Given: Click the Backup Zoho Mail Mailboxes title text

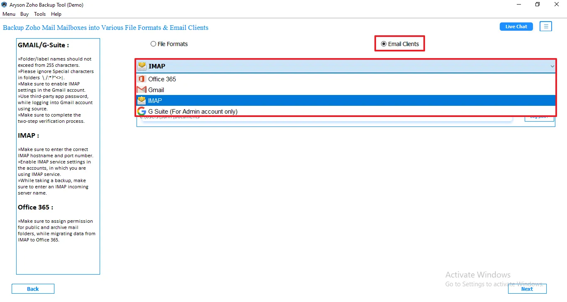Looking at the screenshot, I should click(106, 28).
